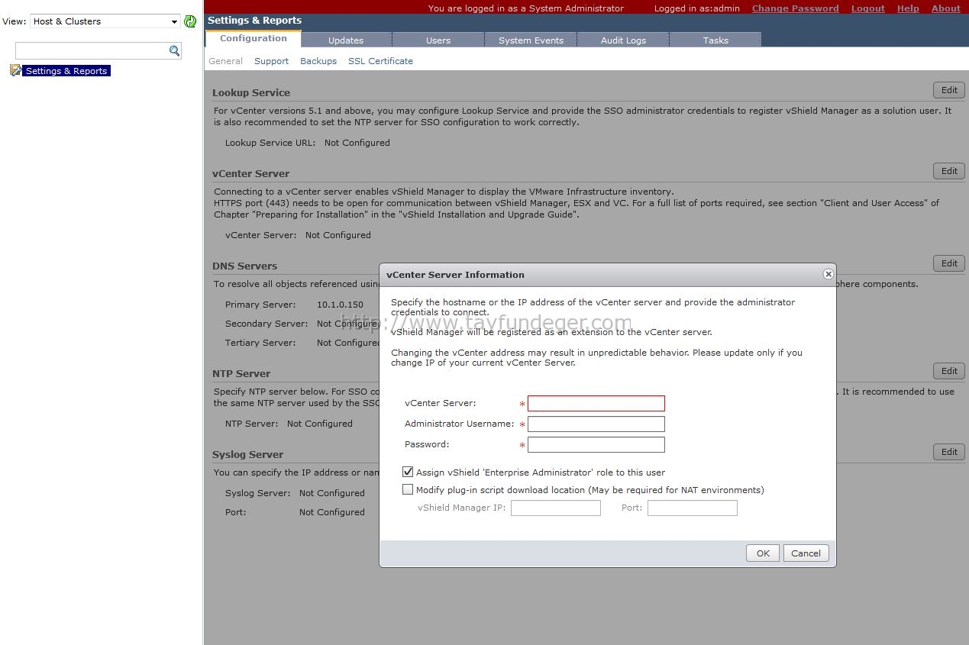Switch to the Tasks tab
Screen dimensions: 969x645
click(715, 40)
